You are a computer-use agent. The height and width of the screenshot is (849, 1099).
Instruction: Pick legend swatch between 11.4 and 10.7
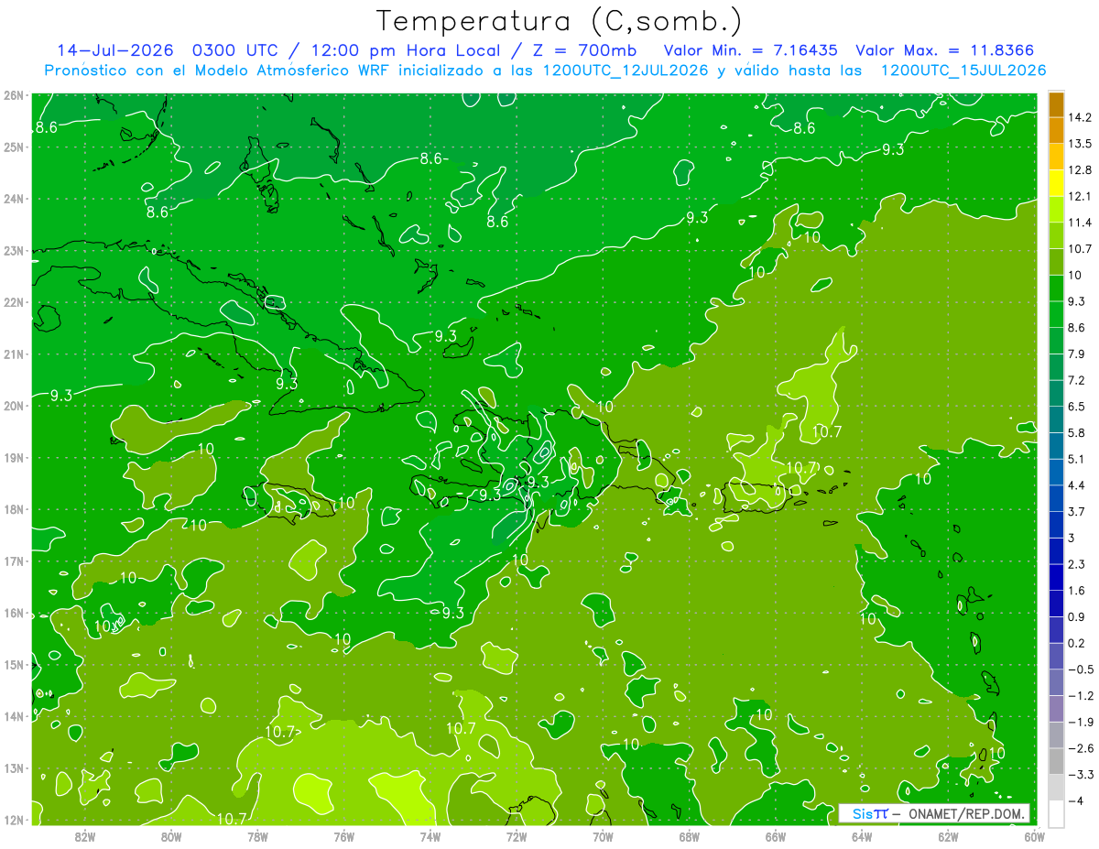pyautogui.click(x=1056, y=235)
